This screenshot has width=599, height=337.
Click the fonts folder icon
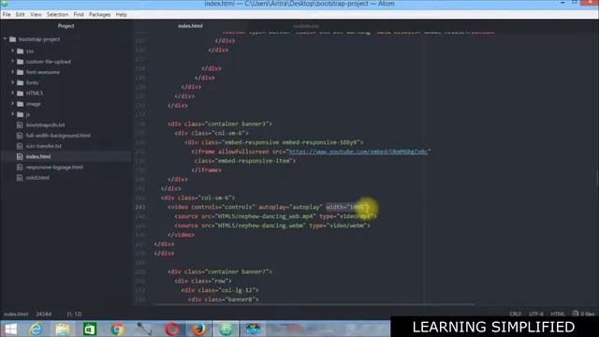pos(21,82)
